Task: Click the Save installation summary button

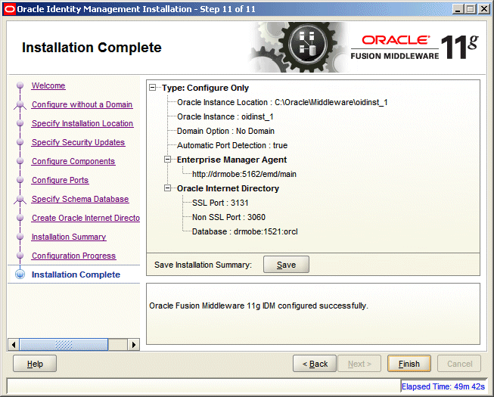Action: 286,265
